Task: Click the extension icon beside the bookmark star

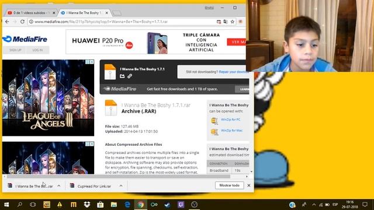Action: click(x=240, y=22)
